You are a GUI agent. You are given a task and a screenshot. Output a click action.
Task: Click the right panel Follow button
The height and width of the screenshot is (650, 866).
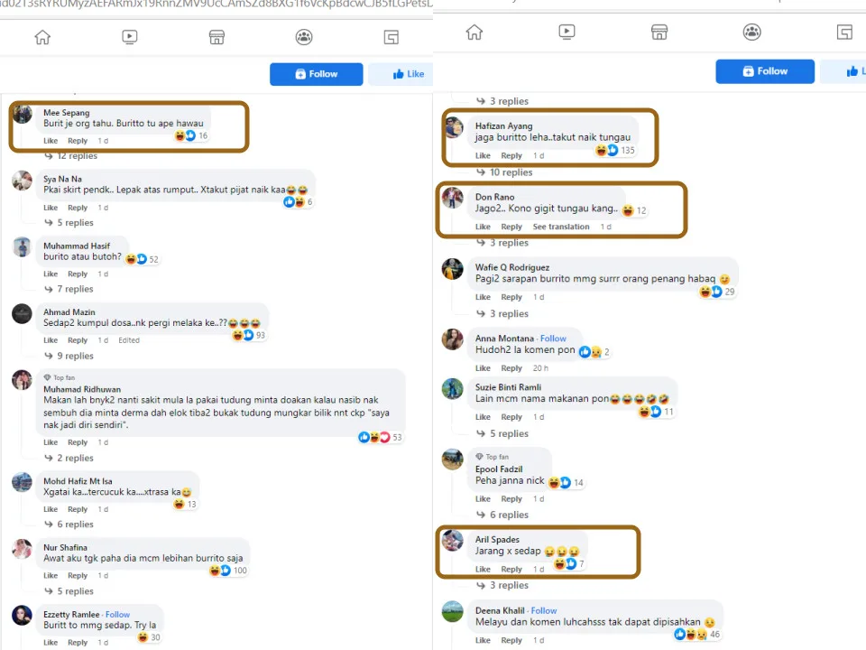tap(765, 71)
